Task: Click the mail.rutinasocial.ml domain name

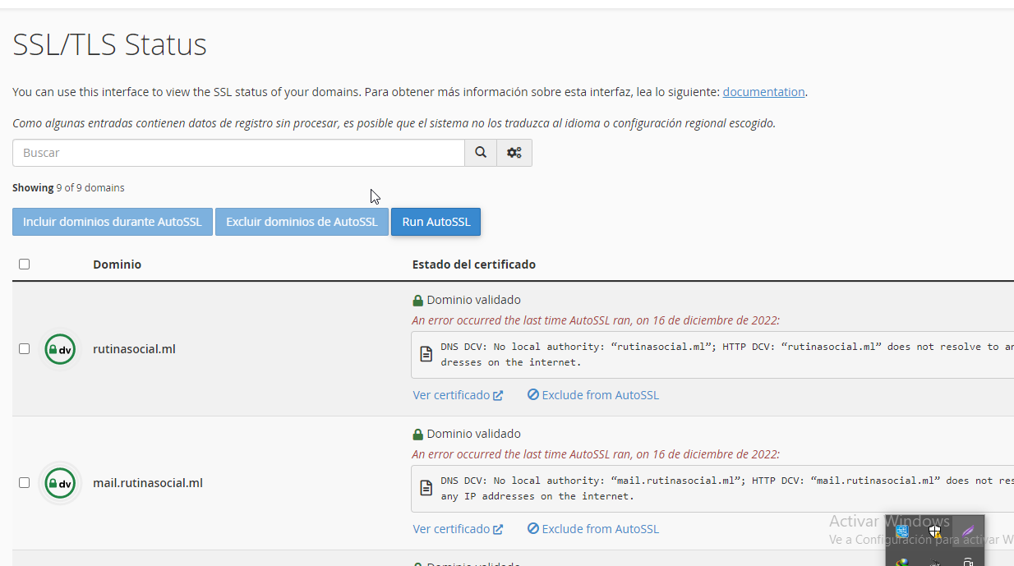Action: tap(148, 483)
